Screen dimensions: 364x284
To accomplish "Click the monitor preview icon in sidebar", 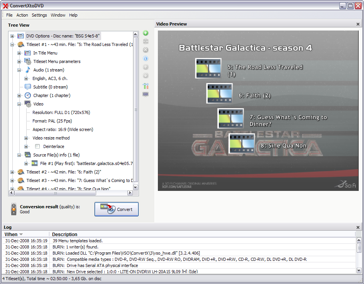I will (x=146, y=94).
